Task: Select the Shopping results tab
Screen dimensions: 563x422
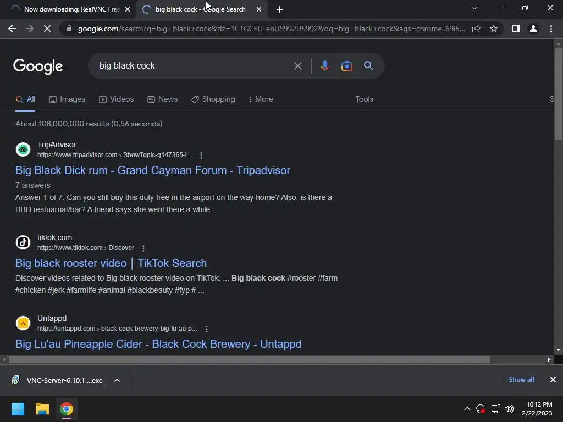Action: tap(213, 99)
